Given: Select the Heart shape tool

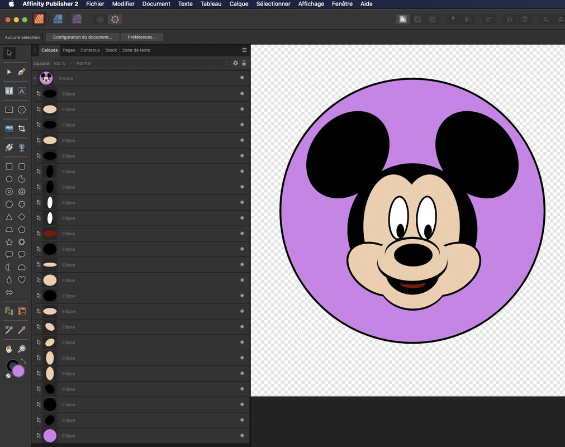Looking at the screenshot, I should [x=22, y=280].
